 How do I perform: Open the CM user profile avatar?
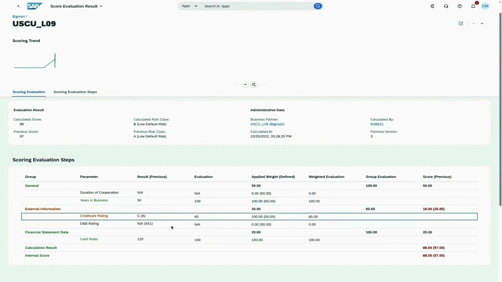pos(485,6)
